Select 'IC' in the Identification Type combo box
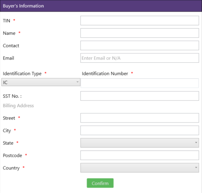 (x=41, y=82)
